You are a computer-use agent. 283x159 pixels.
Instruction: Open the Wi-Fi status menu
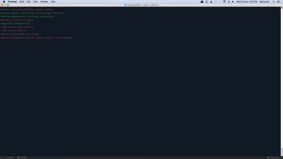click(x=224, y=2)
